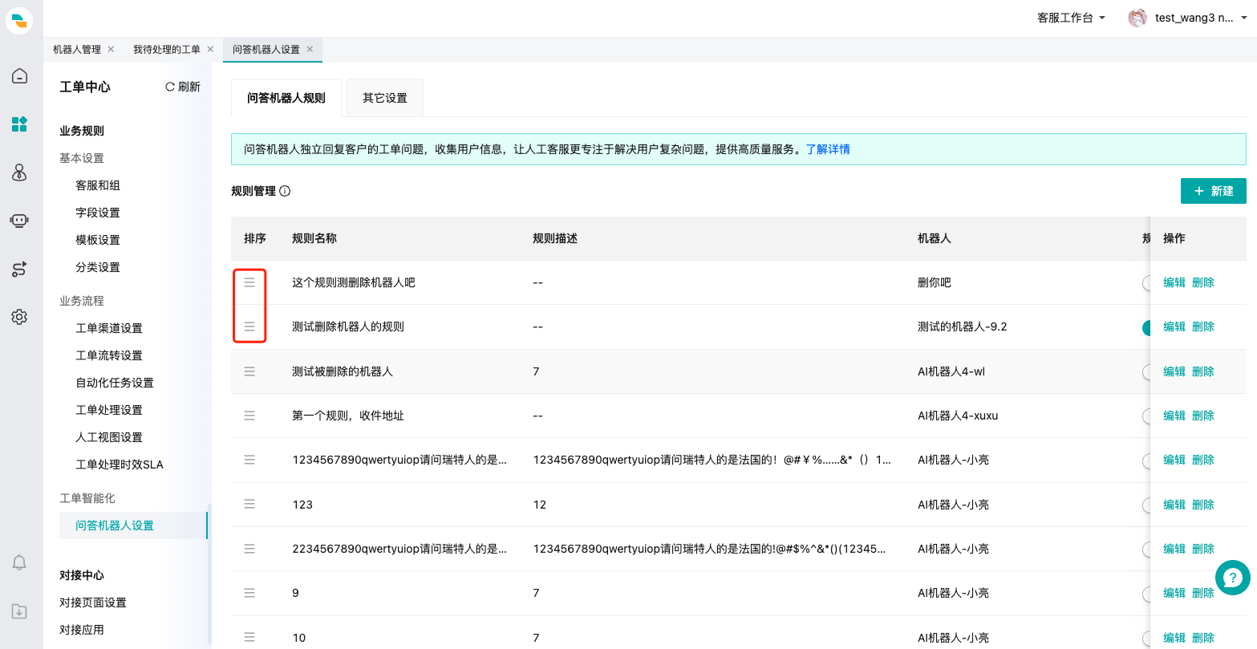Click the floating help question button
The width and height of the screenshot is (1257, 649).
1233,577
